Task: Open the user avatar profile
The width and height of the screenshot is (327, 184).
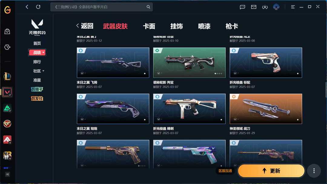Action: (276, 7)
